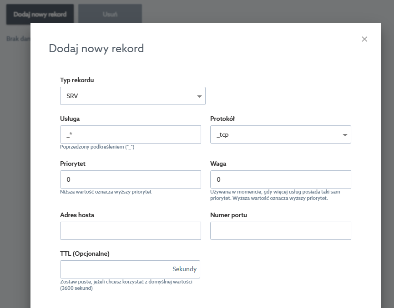Select the Waga input box
The height and width of the screenshot is (308, 394).
pos(280,179)
